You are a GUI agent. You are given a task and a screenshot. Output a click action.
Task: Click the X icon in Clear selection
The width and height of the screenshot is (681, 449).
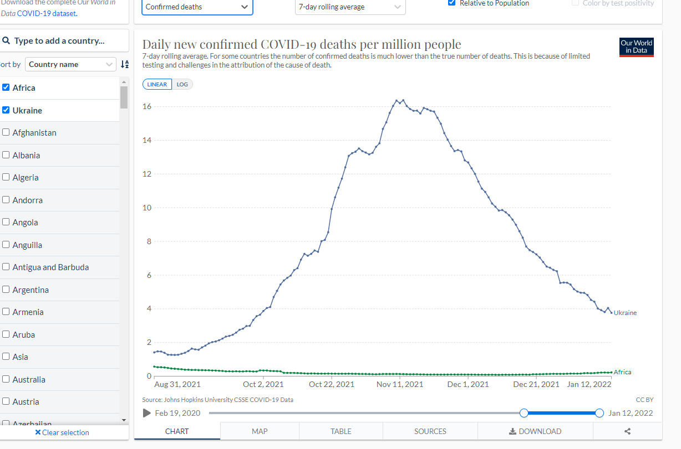click(38, 432)
